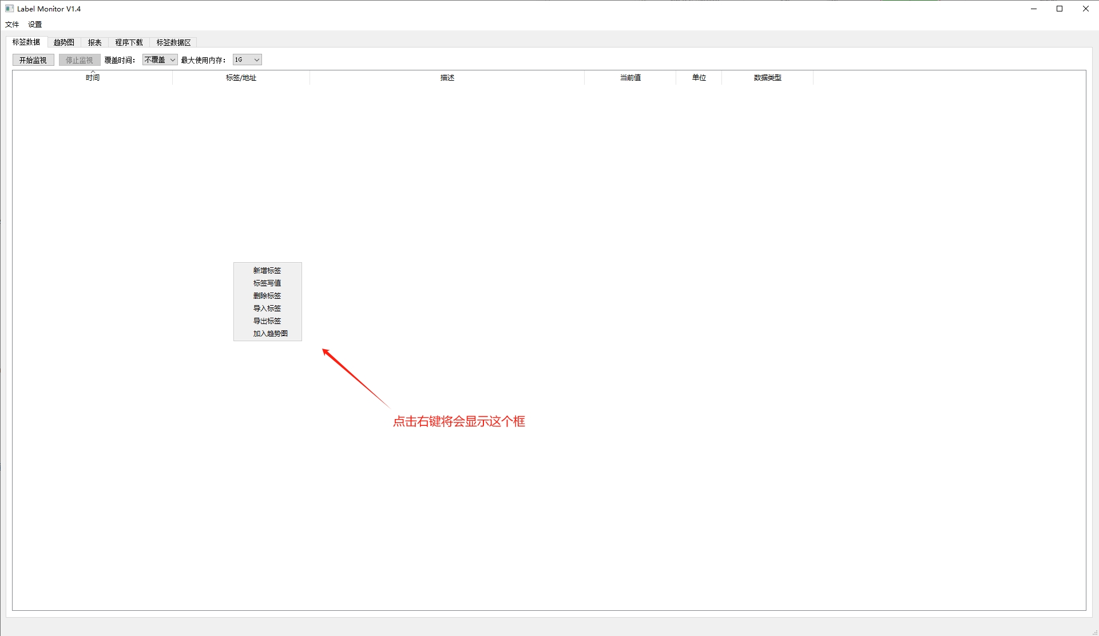Sort by the 时间 column header

pos(93,78)
